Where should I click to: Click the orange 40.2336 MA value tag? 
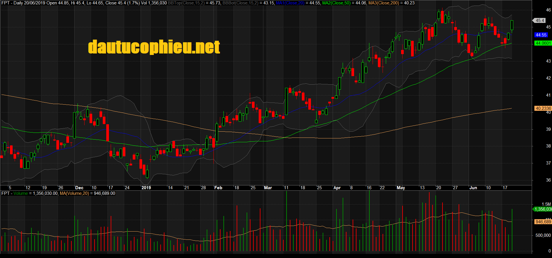tap(543, 108)
